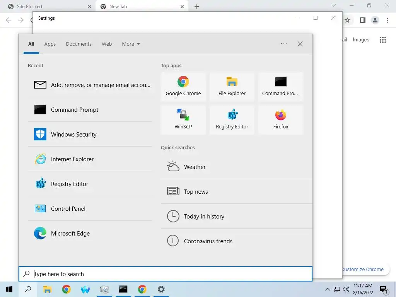Switch to the Apps search tab

[x=50, y=44]
